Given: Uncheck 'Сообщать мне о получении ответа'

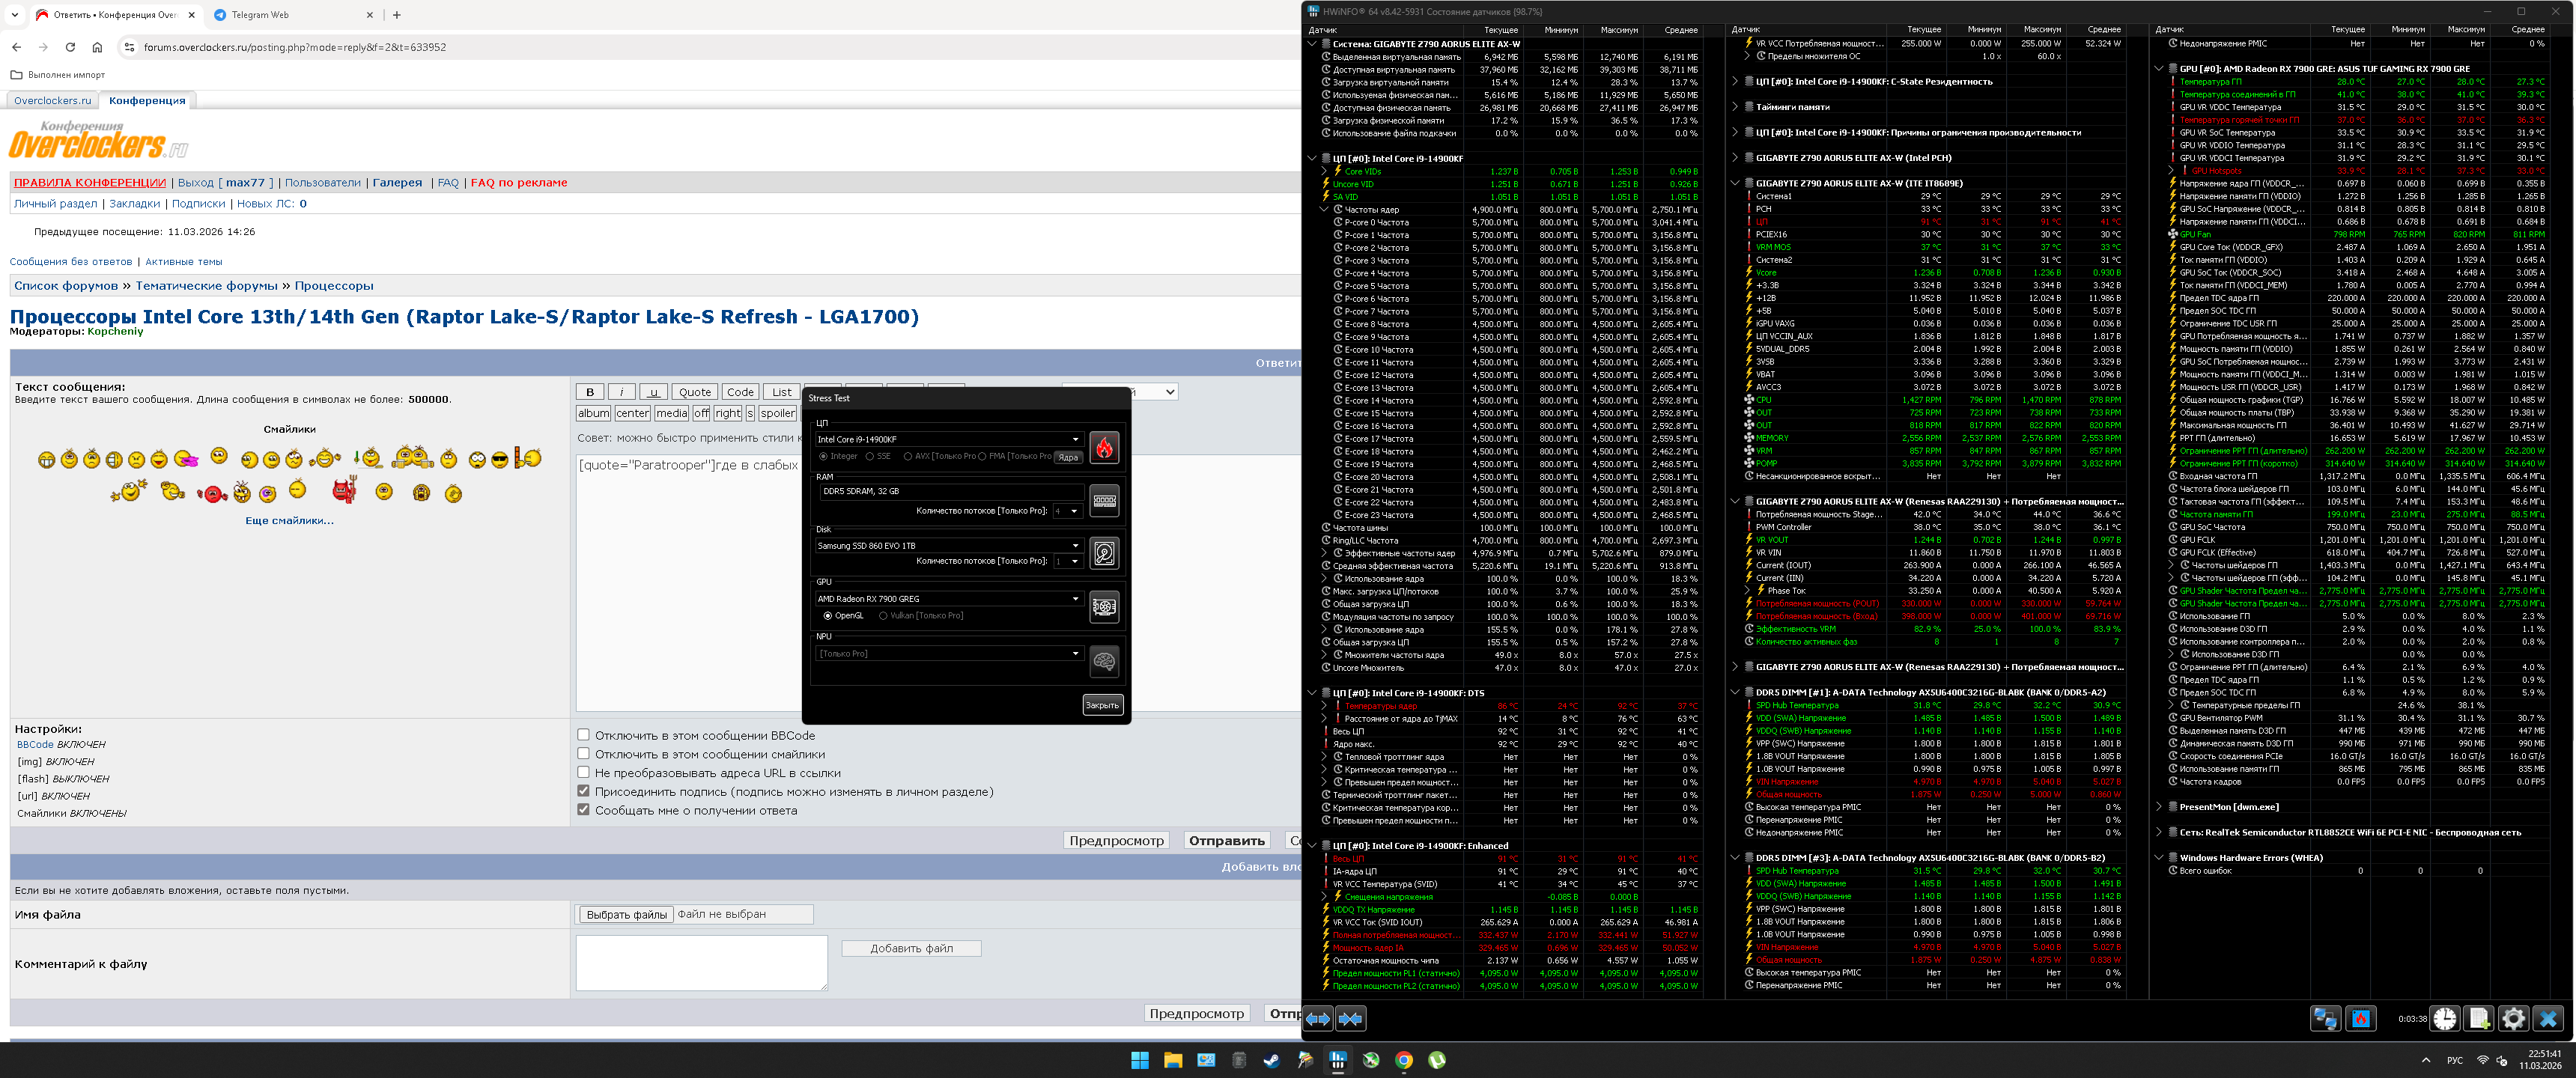Looking at the screenshot, I should pyautogui.click(x=584, y=810).
